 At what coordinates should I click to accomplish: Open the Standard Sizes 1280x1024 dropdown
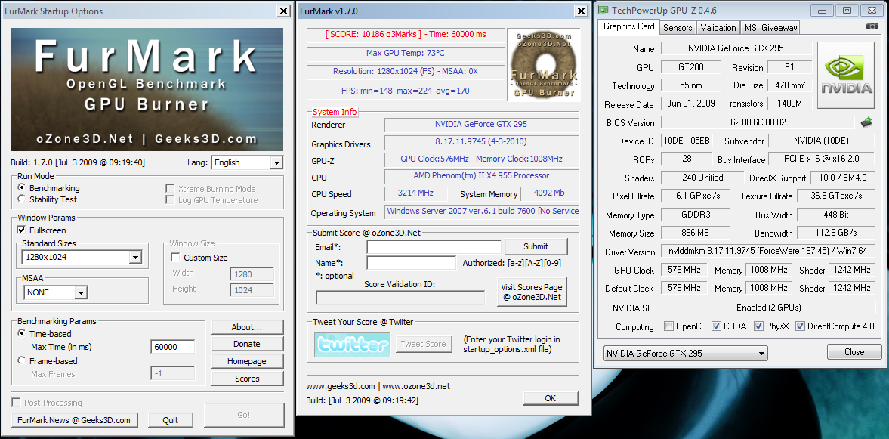[82, 258]
